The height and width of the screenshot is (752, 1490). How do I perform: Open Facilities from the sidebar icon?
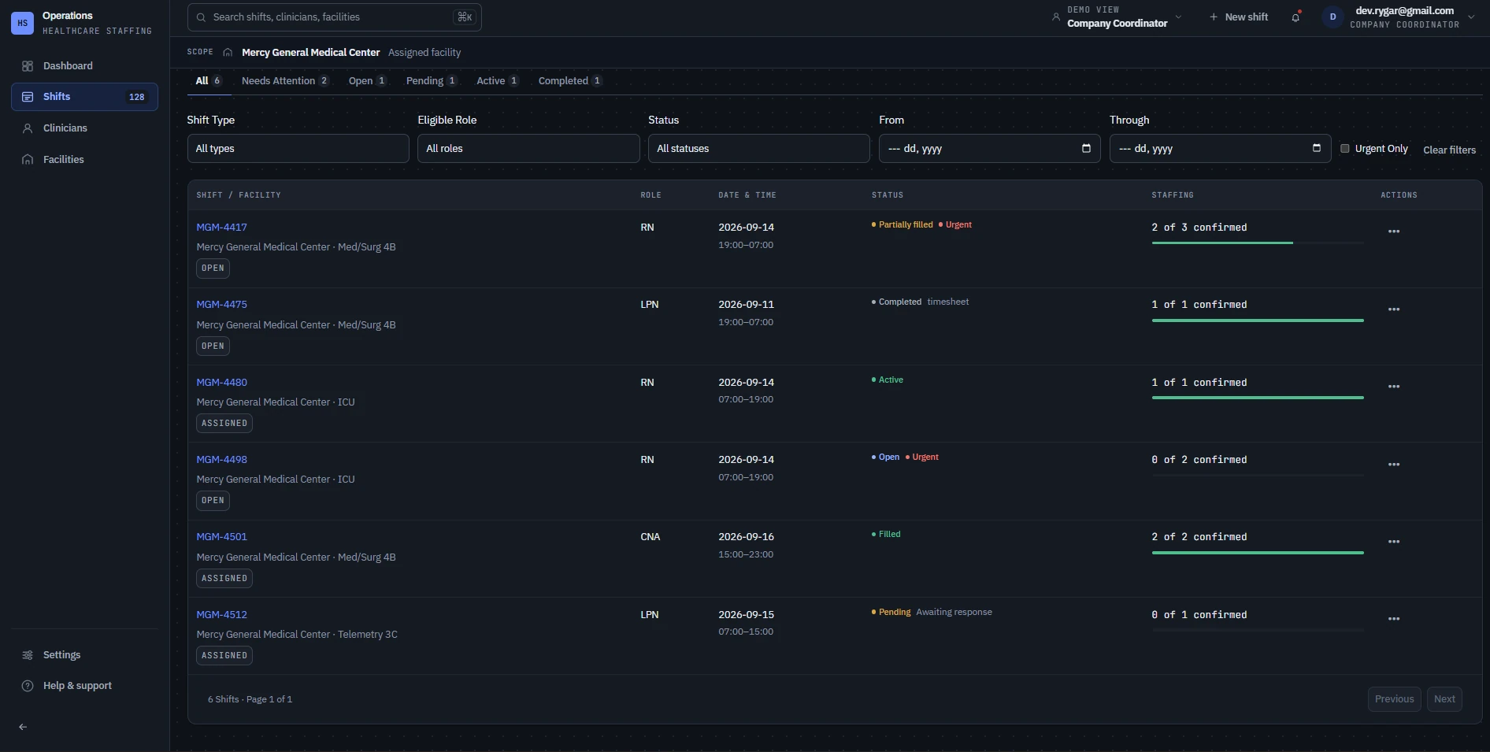(x=28, y=160)
